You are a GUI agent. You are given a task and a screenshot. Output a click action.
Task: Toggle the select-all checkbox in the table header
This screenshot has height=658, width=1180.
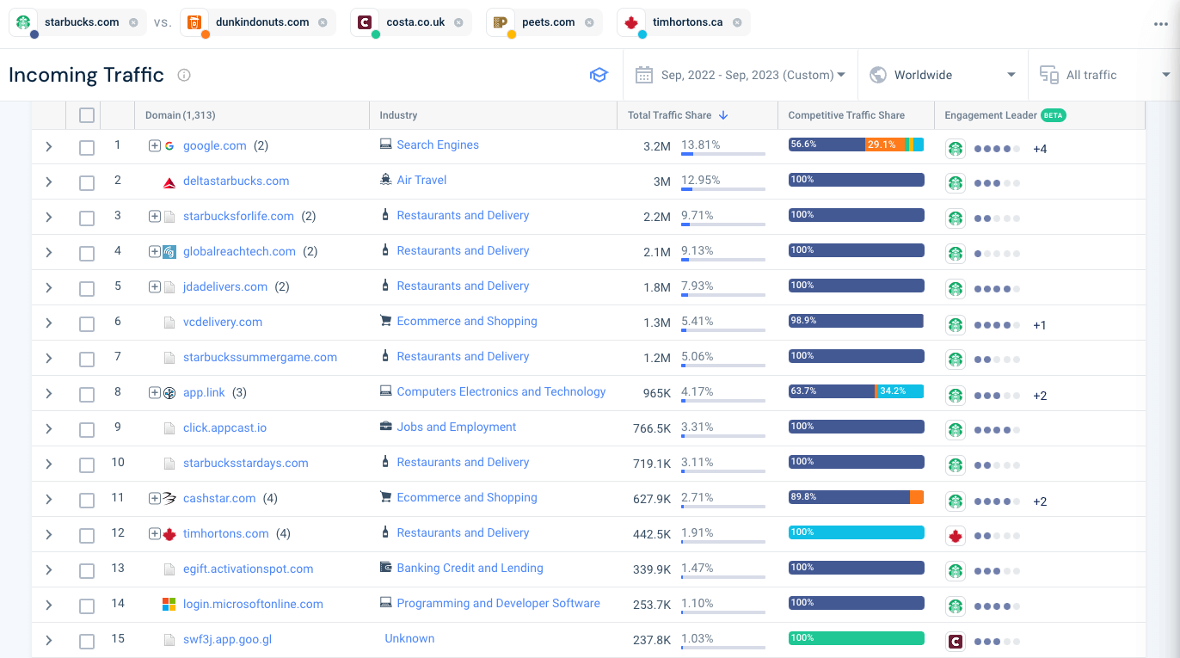tap(87, 115)
